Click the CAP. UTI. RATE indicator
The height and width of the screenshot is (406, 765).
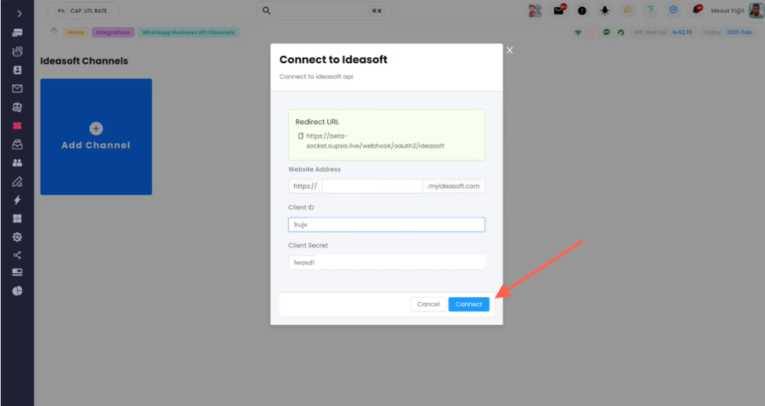tap(83, 11)
